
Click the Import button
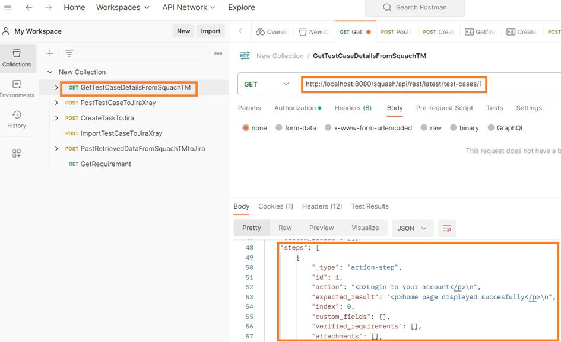211,31
